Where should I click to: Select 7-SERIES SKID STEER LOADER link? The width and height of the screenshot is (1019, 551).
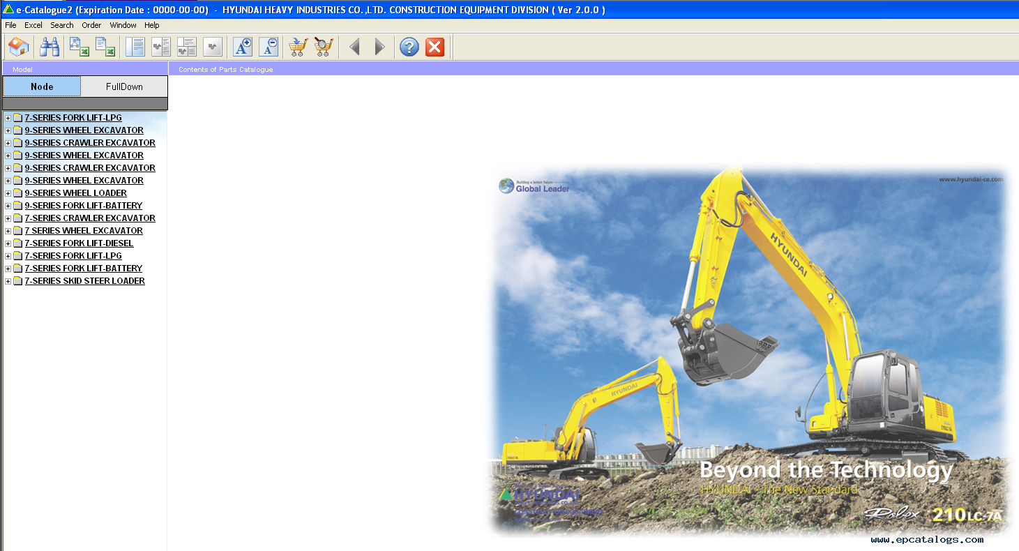(x=85, y=281)
